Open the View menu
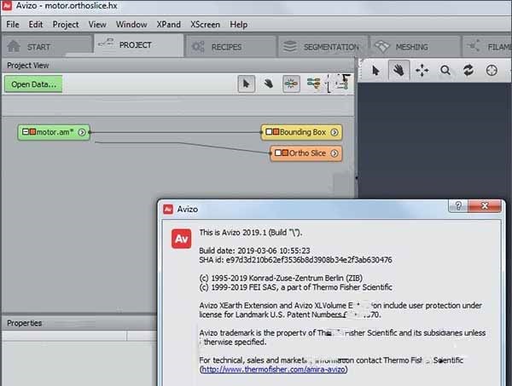This screenshot has width=512, height=386. coord(97,25)
